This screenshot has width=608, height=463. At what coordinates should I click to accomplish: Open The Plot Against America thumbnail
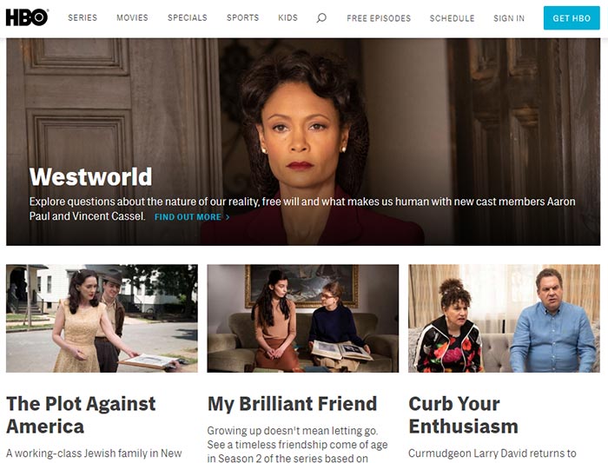coord(102,318)
